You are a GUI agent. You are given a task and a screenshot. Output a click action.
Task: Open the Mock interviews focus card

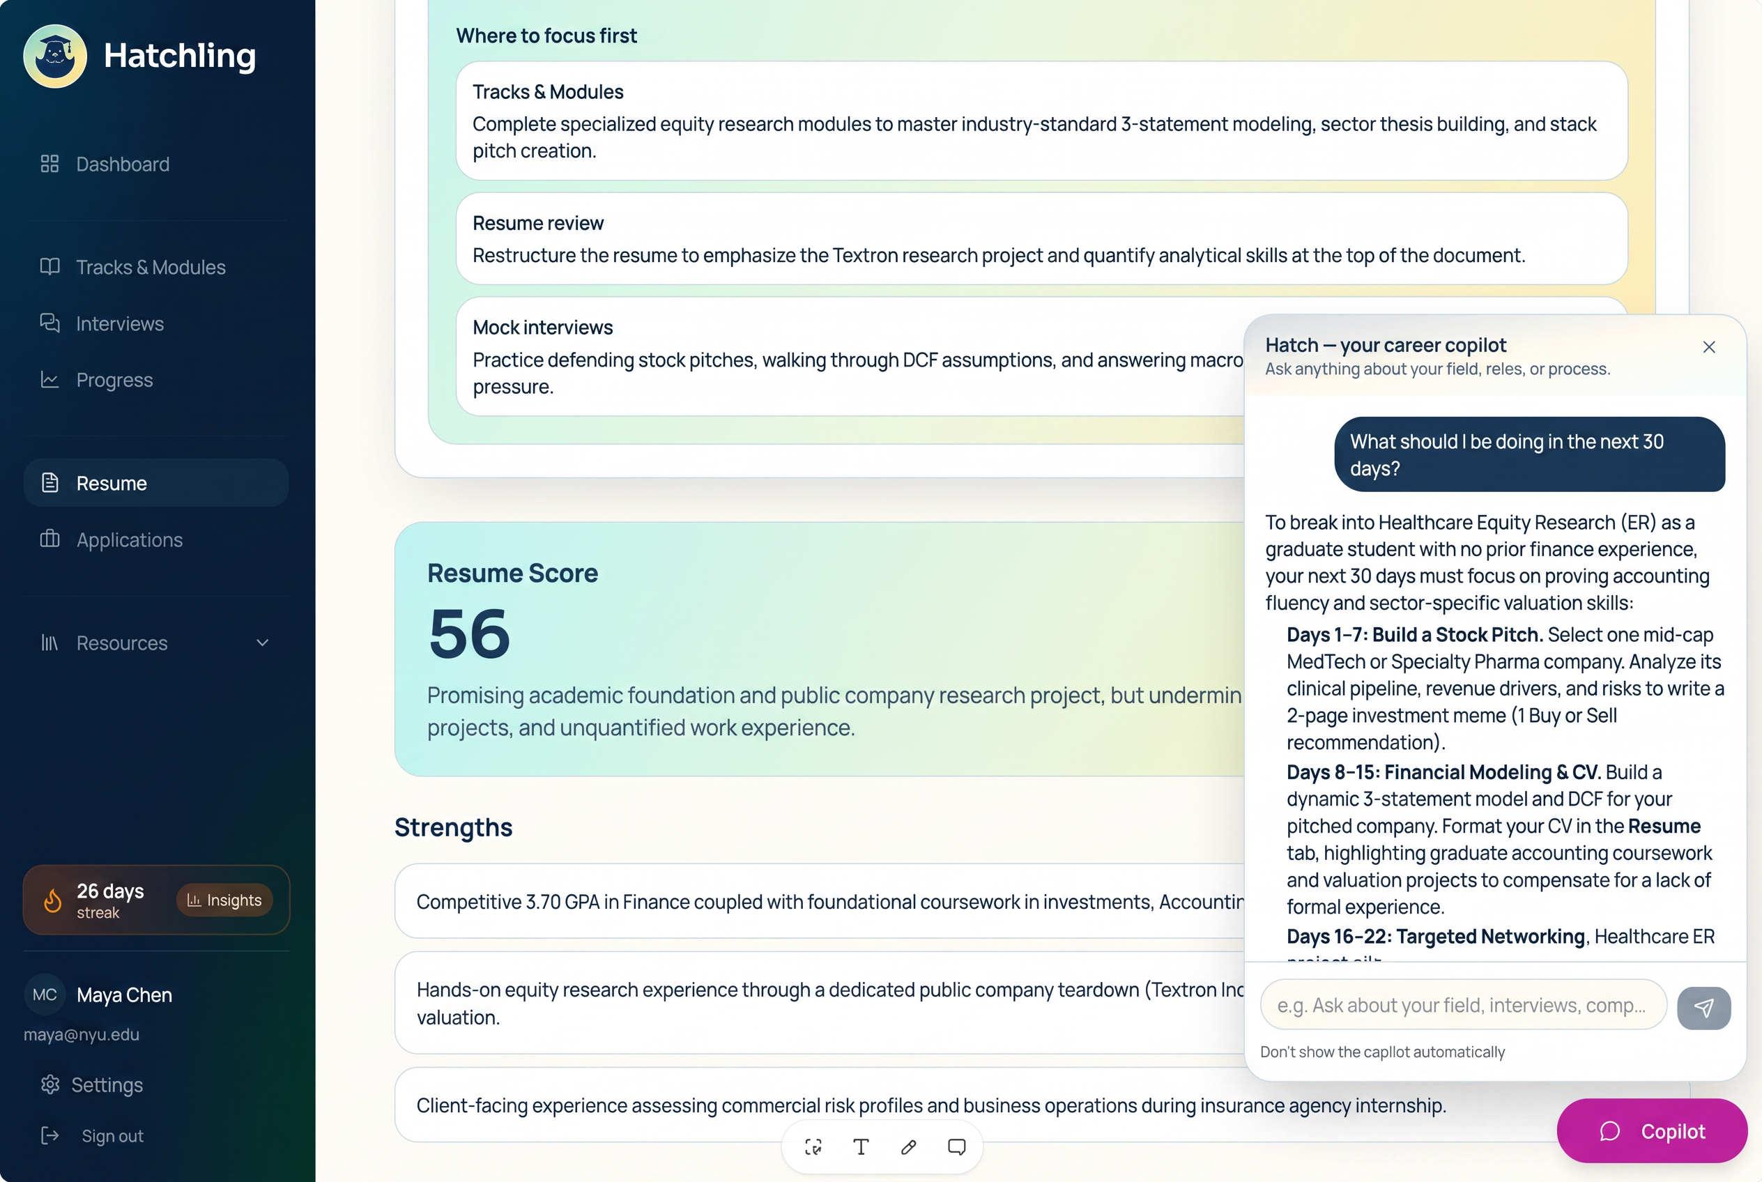850,357
